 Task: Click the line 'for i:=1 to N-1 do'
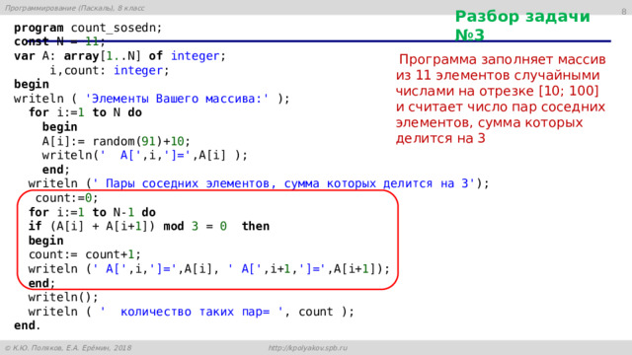(92, 212)
